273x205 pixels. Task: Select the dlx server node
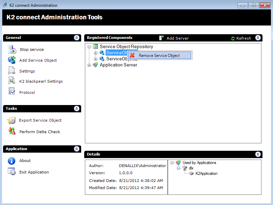(x=191, y=168)
